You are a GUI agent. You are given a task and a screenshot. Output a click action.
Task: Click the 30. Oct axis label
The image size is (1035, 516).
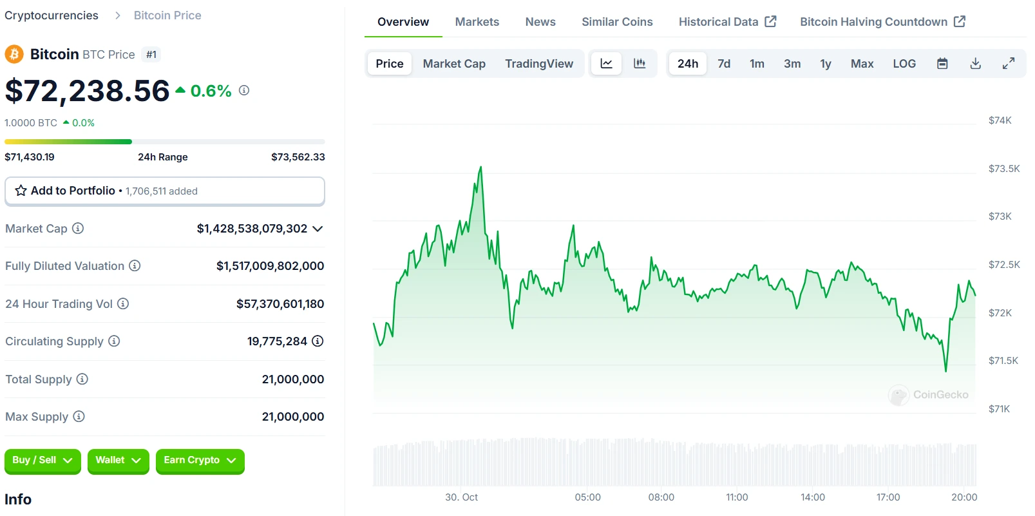pyautogui.click(x=462, y=497)
